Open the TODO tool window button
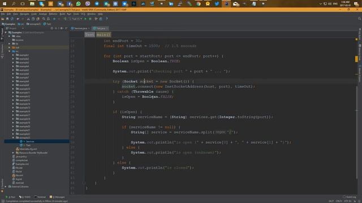 (24, 197)
